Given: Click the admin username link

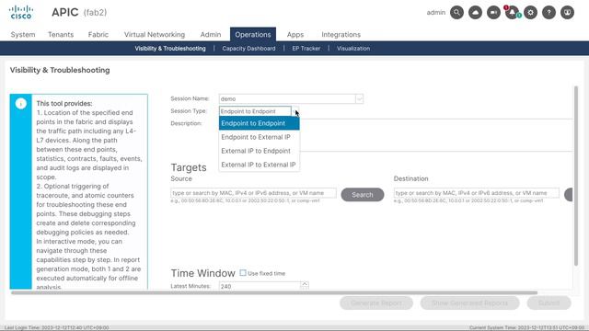Looking at the screenshot, I should (435, 12).
